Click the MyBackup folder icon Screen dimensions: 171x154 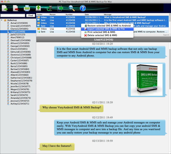5,20
